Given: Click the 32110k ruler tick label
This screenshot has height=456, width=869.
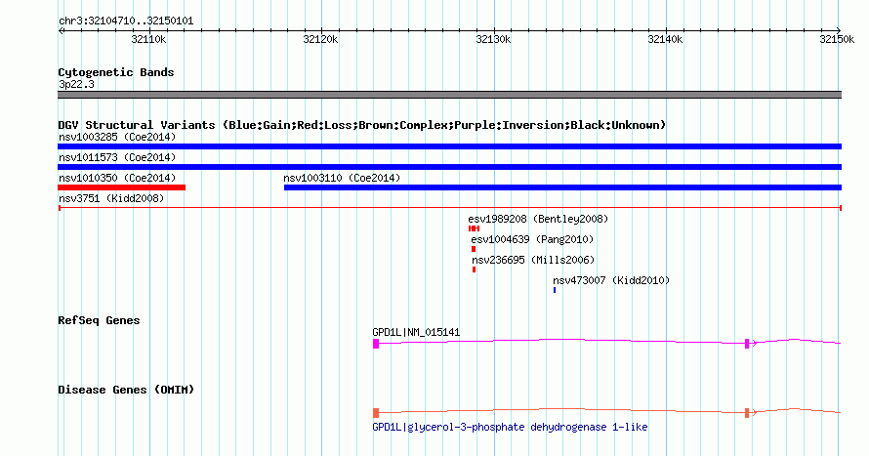Looking at the screenshot, I should 148,40.
